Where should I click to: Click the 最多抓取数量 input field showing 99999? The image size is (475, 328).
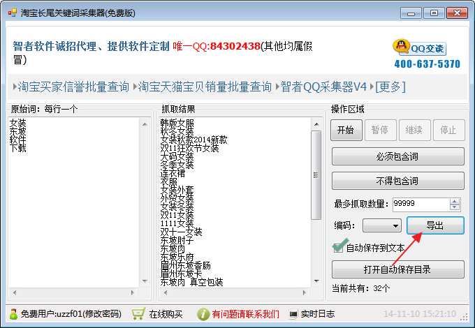pos(421,204)
